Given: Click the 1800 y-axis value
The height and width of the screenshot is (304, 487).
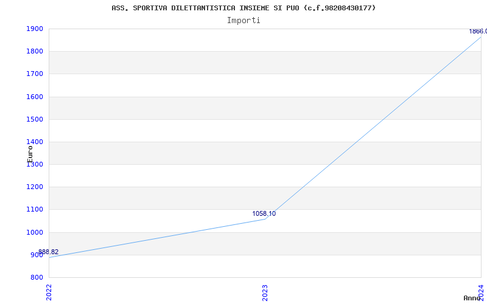Looking at the screenshot, I should tap(35, 52).
